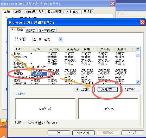The width and height of the screenshot is (146, 138).
Task: Click highlighted かな切替 cell in 無変換 row
Action: (39, 74)
